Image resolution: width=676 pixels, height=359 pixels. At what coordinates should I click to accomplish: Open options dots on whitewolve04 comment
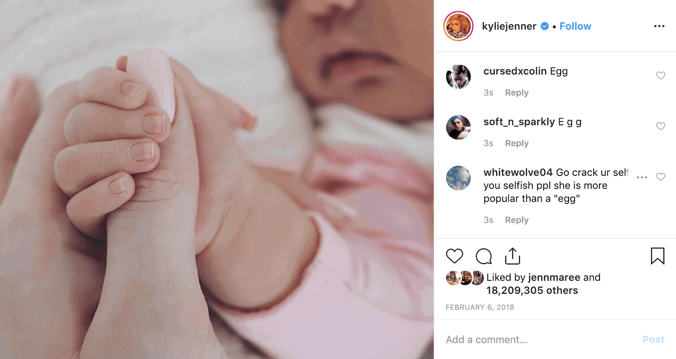pyautogui.click(x=642, y=177)
